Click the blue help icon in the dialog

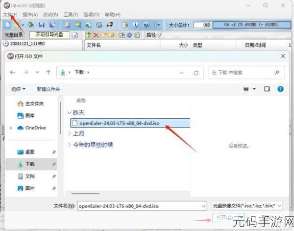(x=280, y=89)
